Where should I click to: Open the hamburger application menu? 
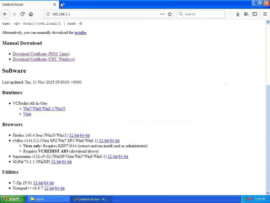[x=265, y=14]
